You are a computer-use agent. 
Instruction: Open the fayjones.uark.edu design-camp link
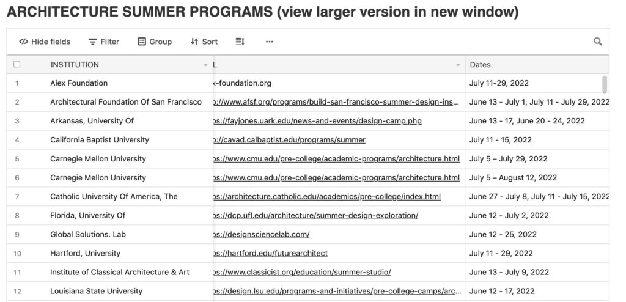click(317, 121)
